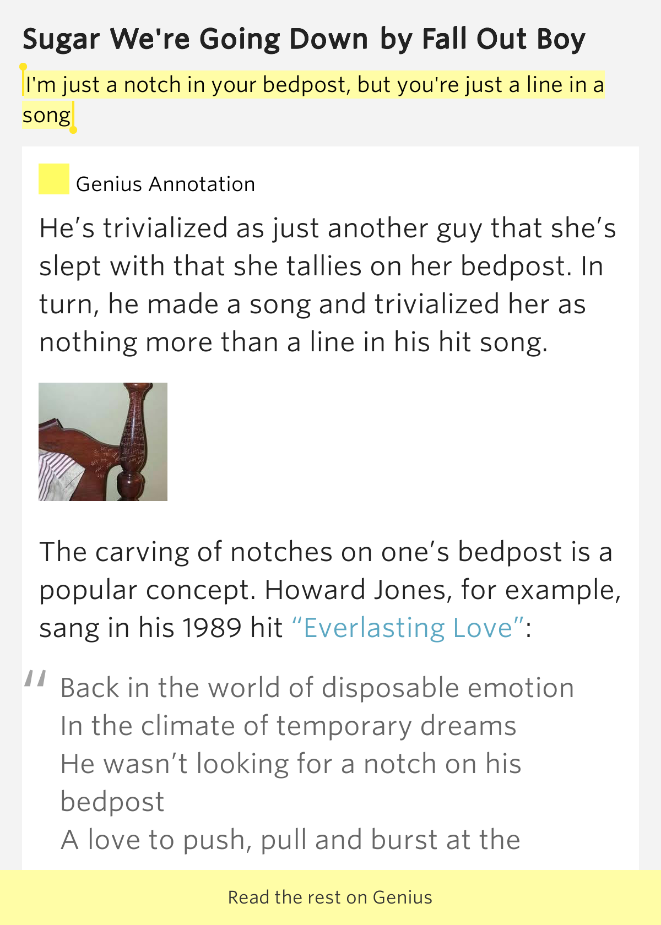Viewport: 661px width, 925px height.
Task: Click the bedpost notches thumbnail image
Action: [x=103, y=442]
